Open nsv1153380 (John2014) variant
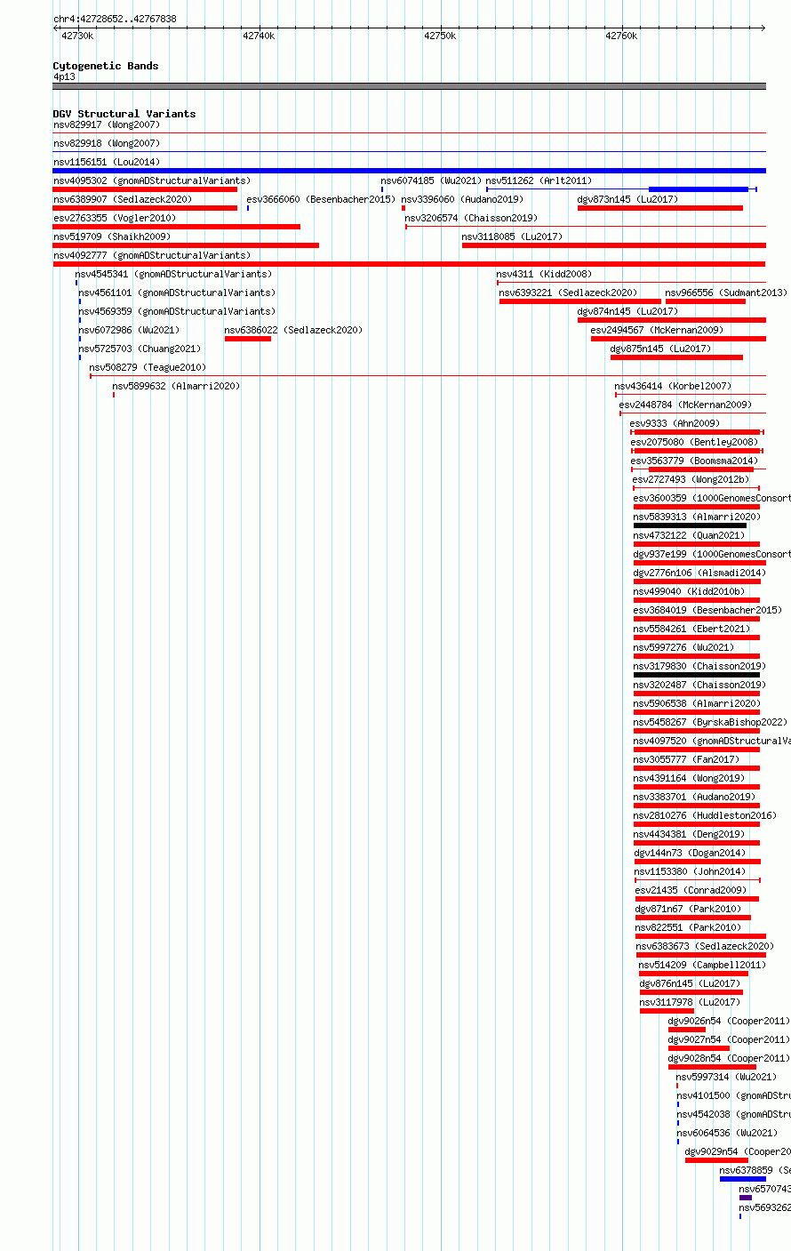 coord(691,871)
